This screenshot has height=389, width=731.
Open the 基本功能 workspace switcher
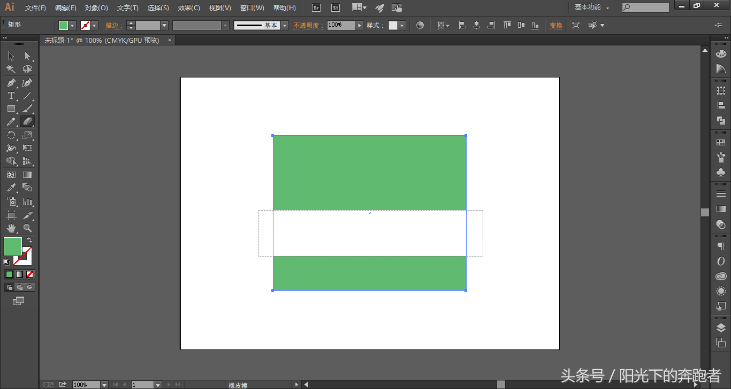[x=592, y=7]
